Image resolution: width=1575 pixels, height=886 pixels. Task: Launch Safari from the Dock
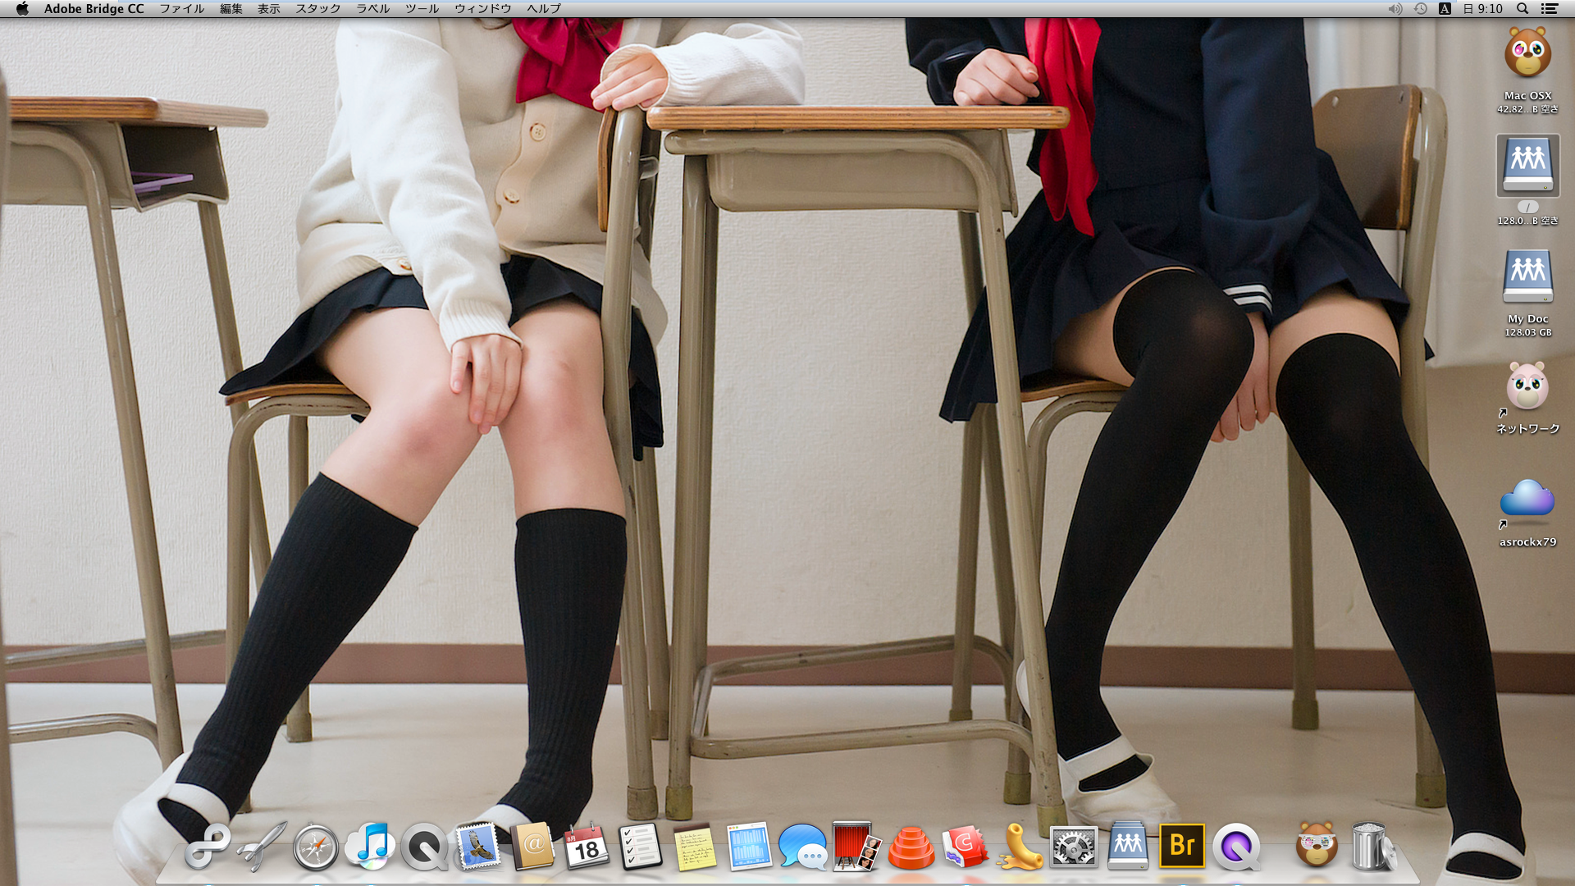click(316, 847)
